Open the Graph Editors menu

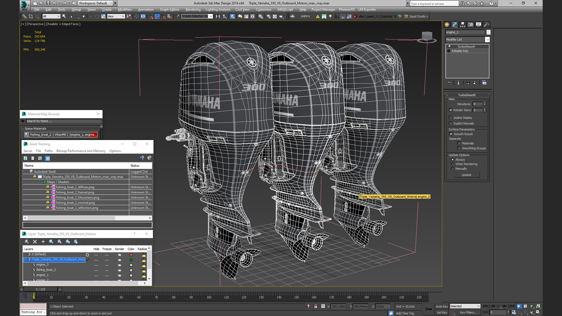(x=169, y=10)
